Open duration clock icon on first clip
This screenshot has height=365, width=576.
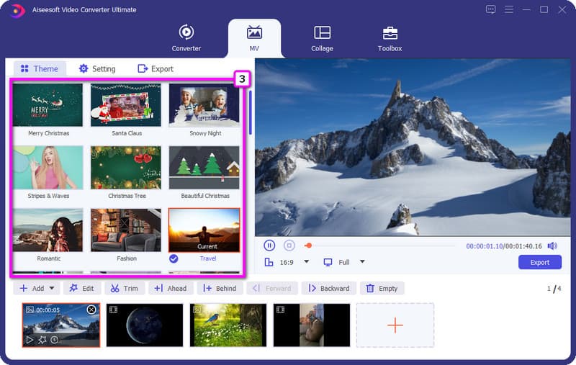[x=55, y=340]
